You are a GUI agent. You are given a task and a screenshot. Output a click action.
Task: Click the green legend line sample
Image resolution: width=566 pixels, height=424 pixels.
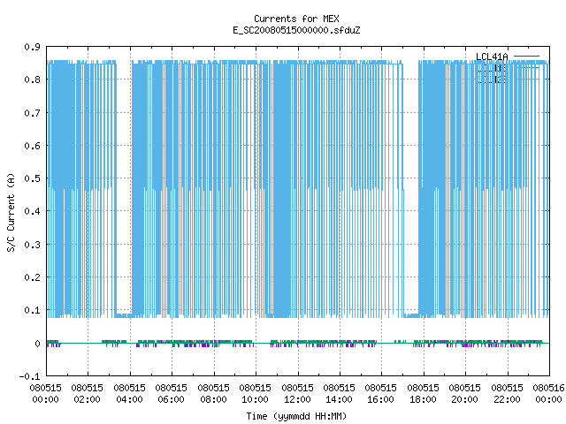click(x=526, y=68)
